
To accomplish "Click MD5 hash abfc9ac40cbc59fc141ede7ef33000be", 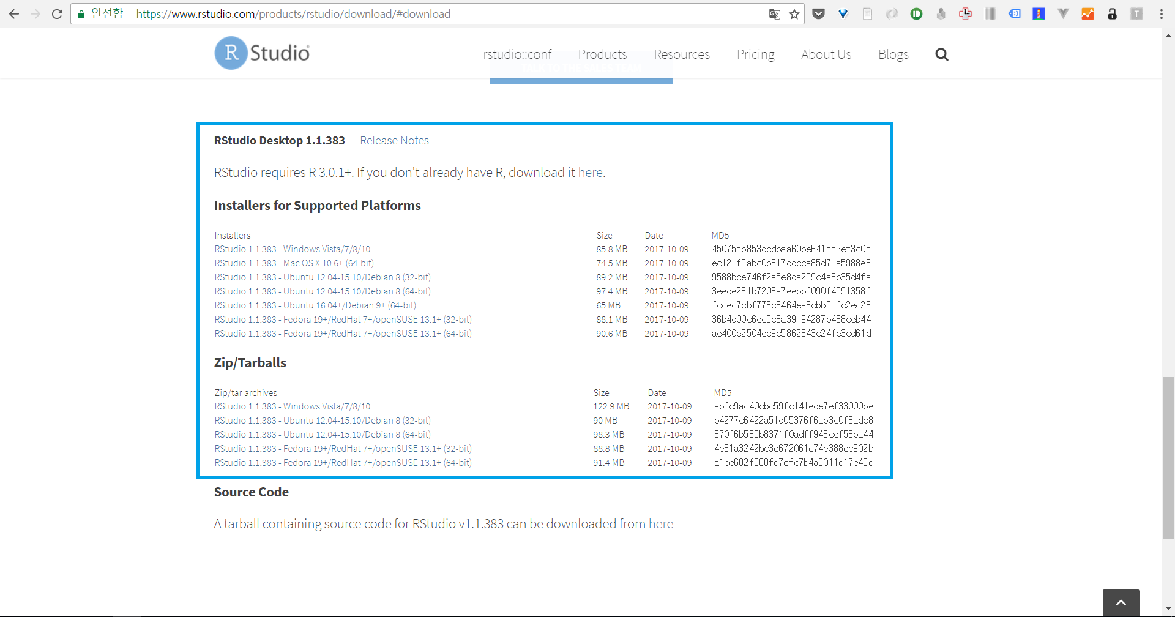I will (x=794, y=406).
